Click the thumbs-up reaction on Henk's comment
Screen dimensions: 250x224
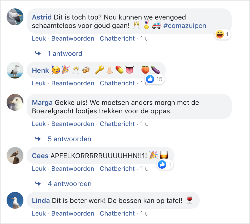click(150, 79)
